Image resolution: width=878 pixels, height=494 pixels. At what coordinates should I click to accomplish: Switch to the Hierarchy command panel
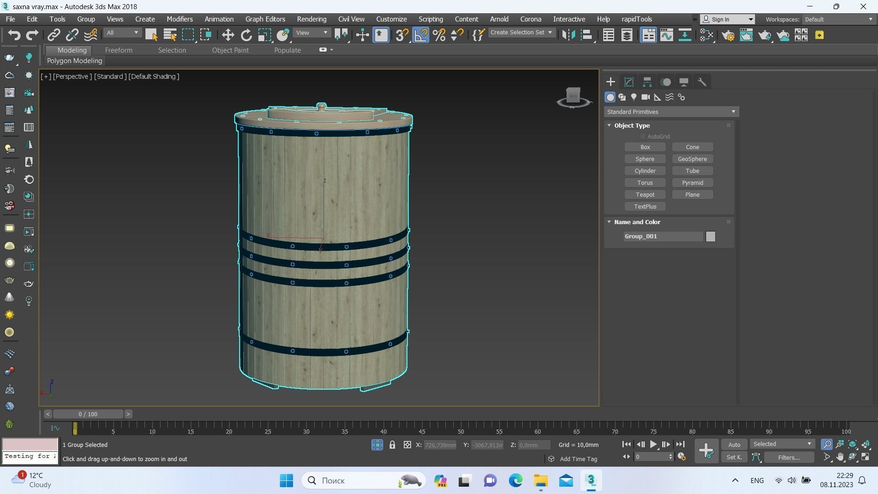647,82
